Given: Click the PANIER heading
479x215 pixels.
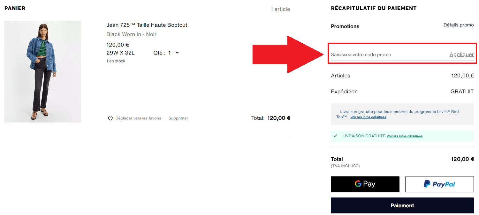Looking at the screenshot, I should 15,8.
